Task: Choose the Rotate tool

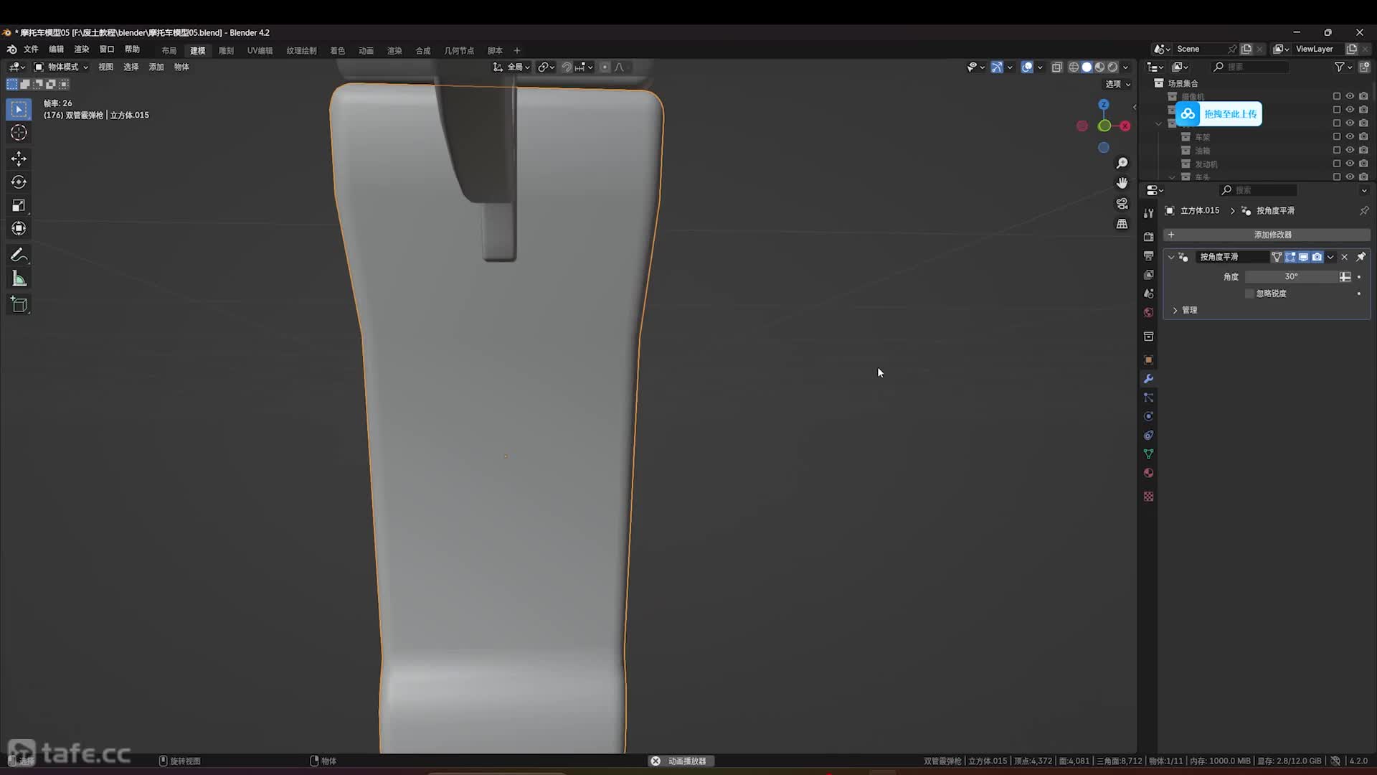Action: 19,182
